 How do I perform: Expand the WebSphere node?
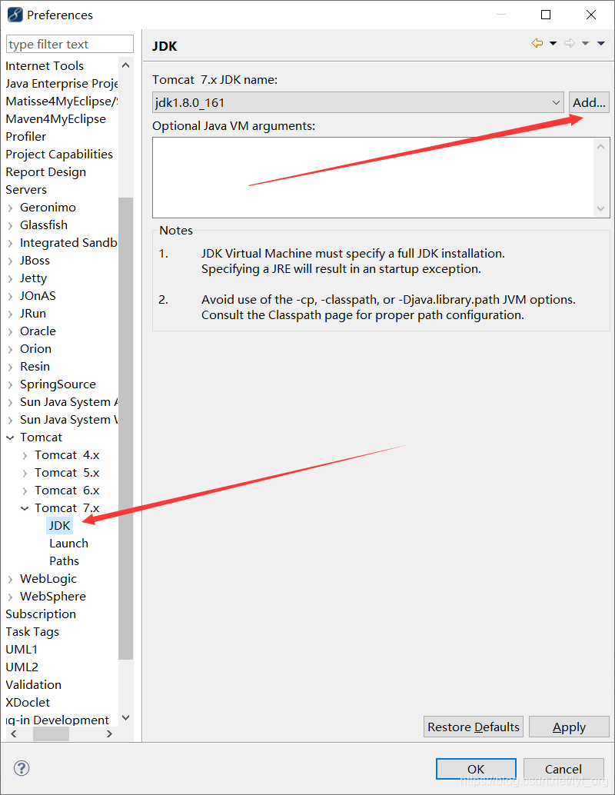[x=10, y=597]
